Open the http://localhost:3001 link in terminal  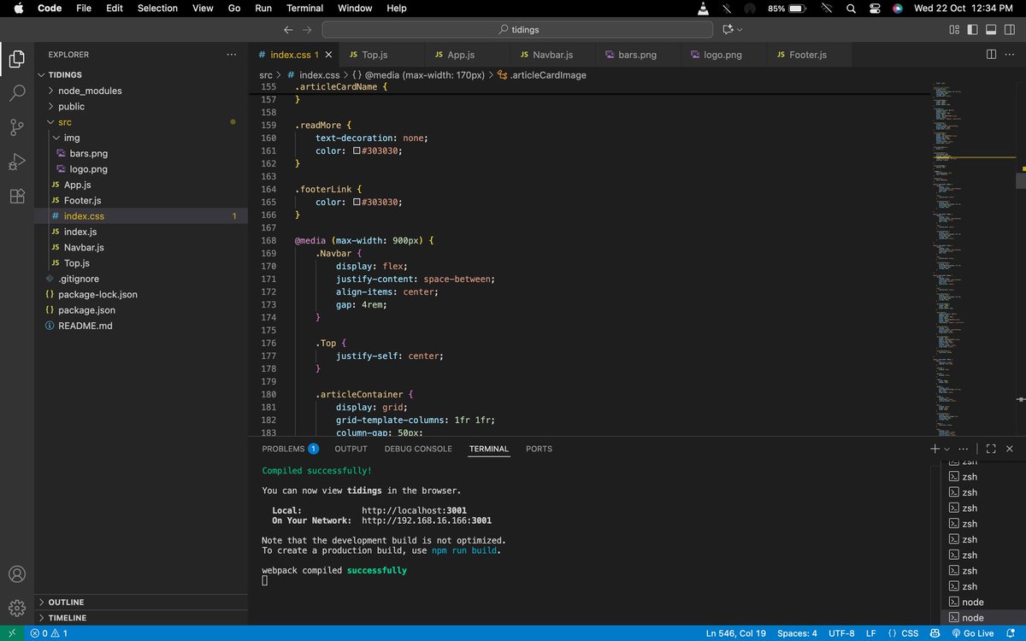tap(414, 510)
